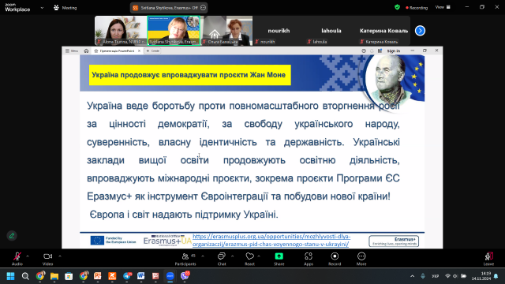Viewport: 505px width, 284px height.
Task: Click the Leave meeting button
Action: 488,259
